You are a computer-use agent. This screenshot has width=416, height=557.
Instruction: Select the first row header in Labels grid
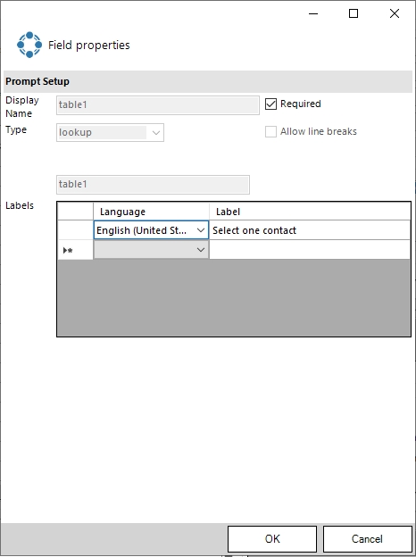coord(75,230)
